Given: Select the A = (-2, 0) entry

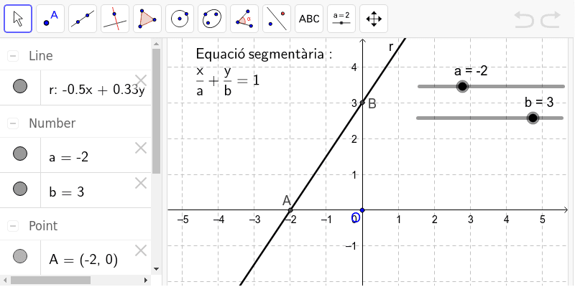Looking at the screenshot, I should pos(83,260).
